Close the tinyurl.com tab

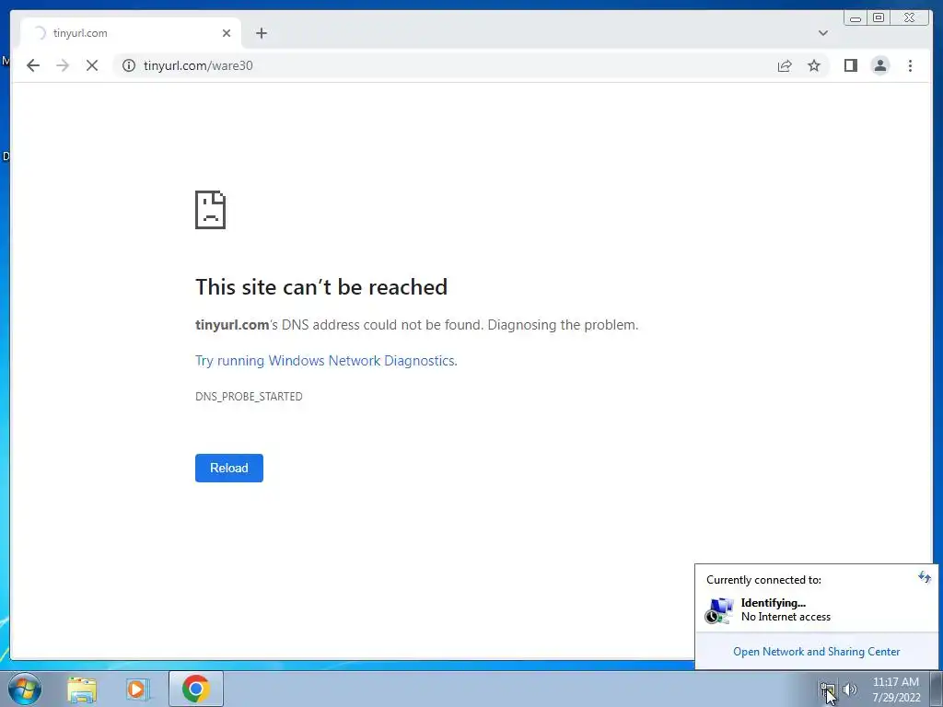(227, 33)
